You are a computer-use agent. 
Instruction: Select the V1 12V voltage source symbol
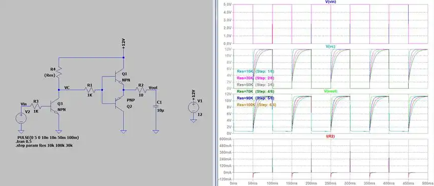(194, 108)
